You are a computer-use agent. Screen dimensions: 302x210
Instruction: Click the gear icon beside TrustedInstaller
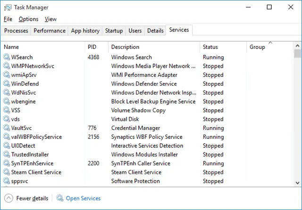(x=7, y=154)
